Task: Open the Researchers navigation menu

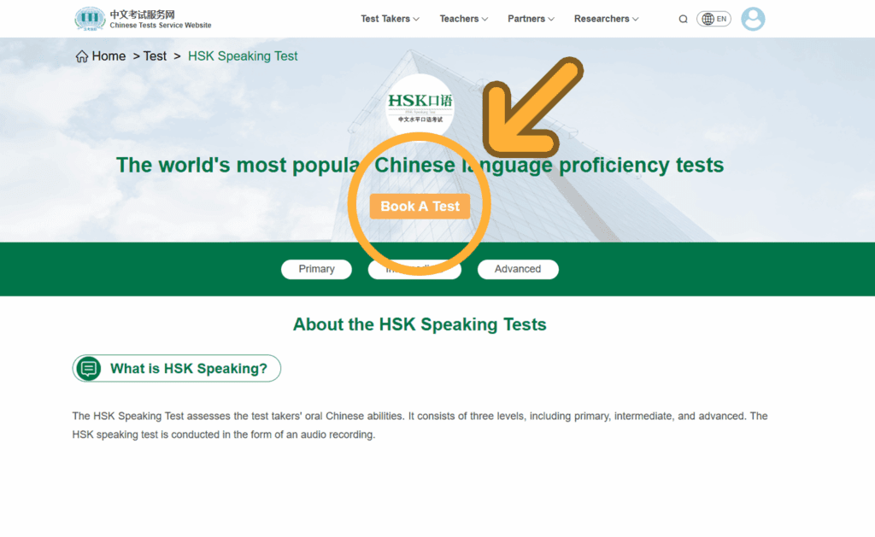Action: click(x=606, y=19)
